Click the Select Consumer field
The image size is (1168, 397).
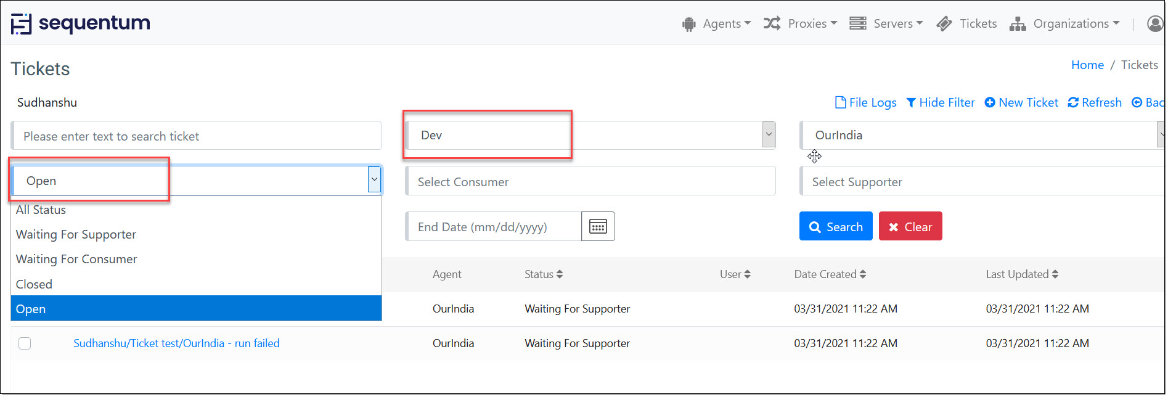click(x=590, y=181)
